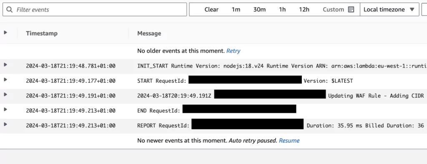Expand the Updating WAF Rule event row
Screen dimensions: 427x164
pos(5,94)
